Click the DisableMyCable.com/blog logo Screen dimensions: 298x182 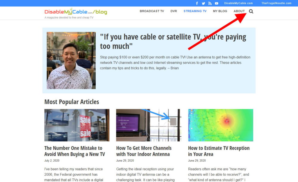pos(74,12)
